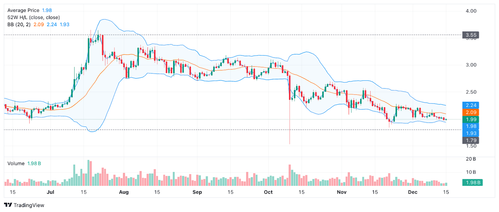Click the 4.00 price axis label
The width and height of the screenshot is (499, 212).
(x=471, y=11)
